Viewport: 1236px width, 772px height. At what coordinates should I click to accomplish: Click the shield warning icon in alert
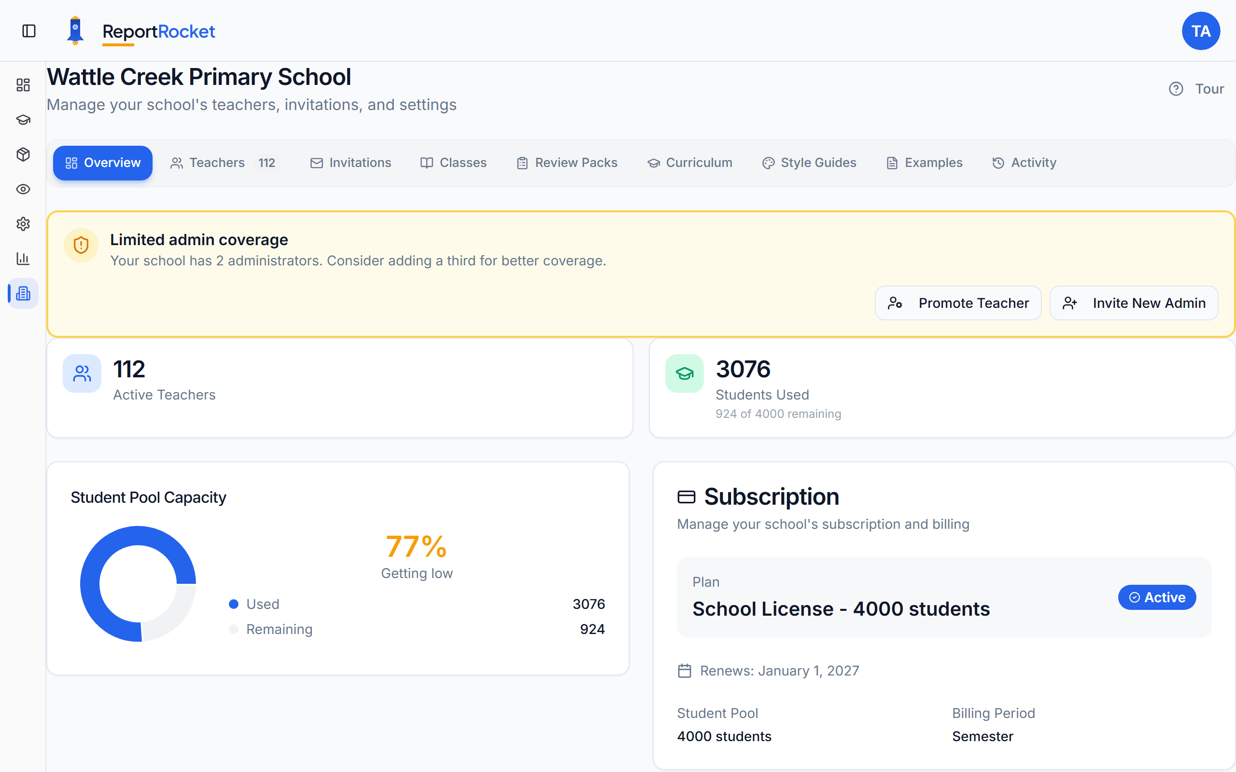pos(81,245)
